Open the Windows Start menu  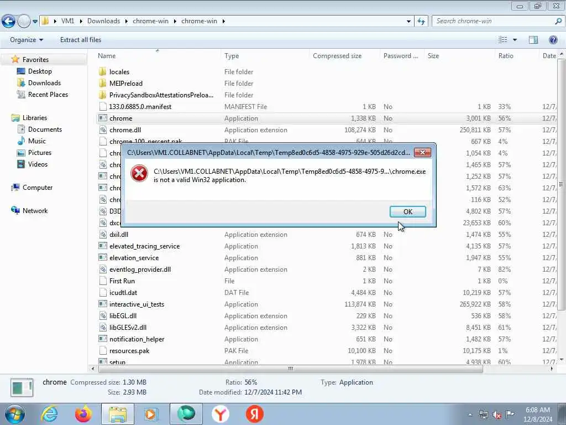coord(15,414)
